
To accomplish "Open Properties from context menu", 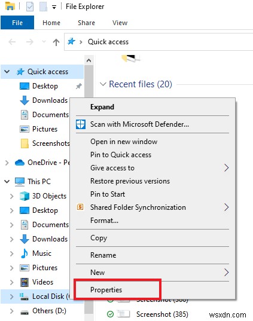I will [153, 290].
